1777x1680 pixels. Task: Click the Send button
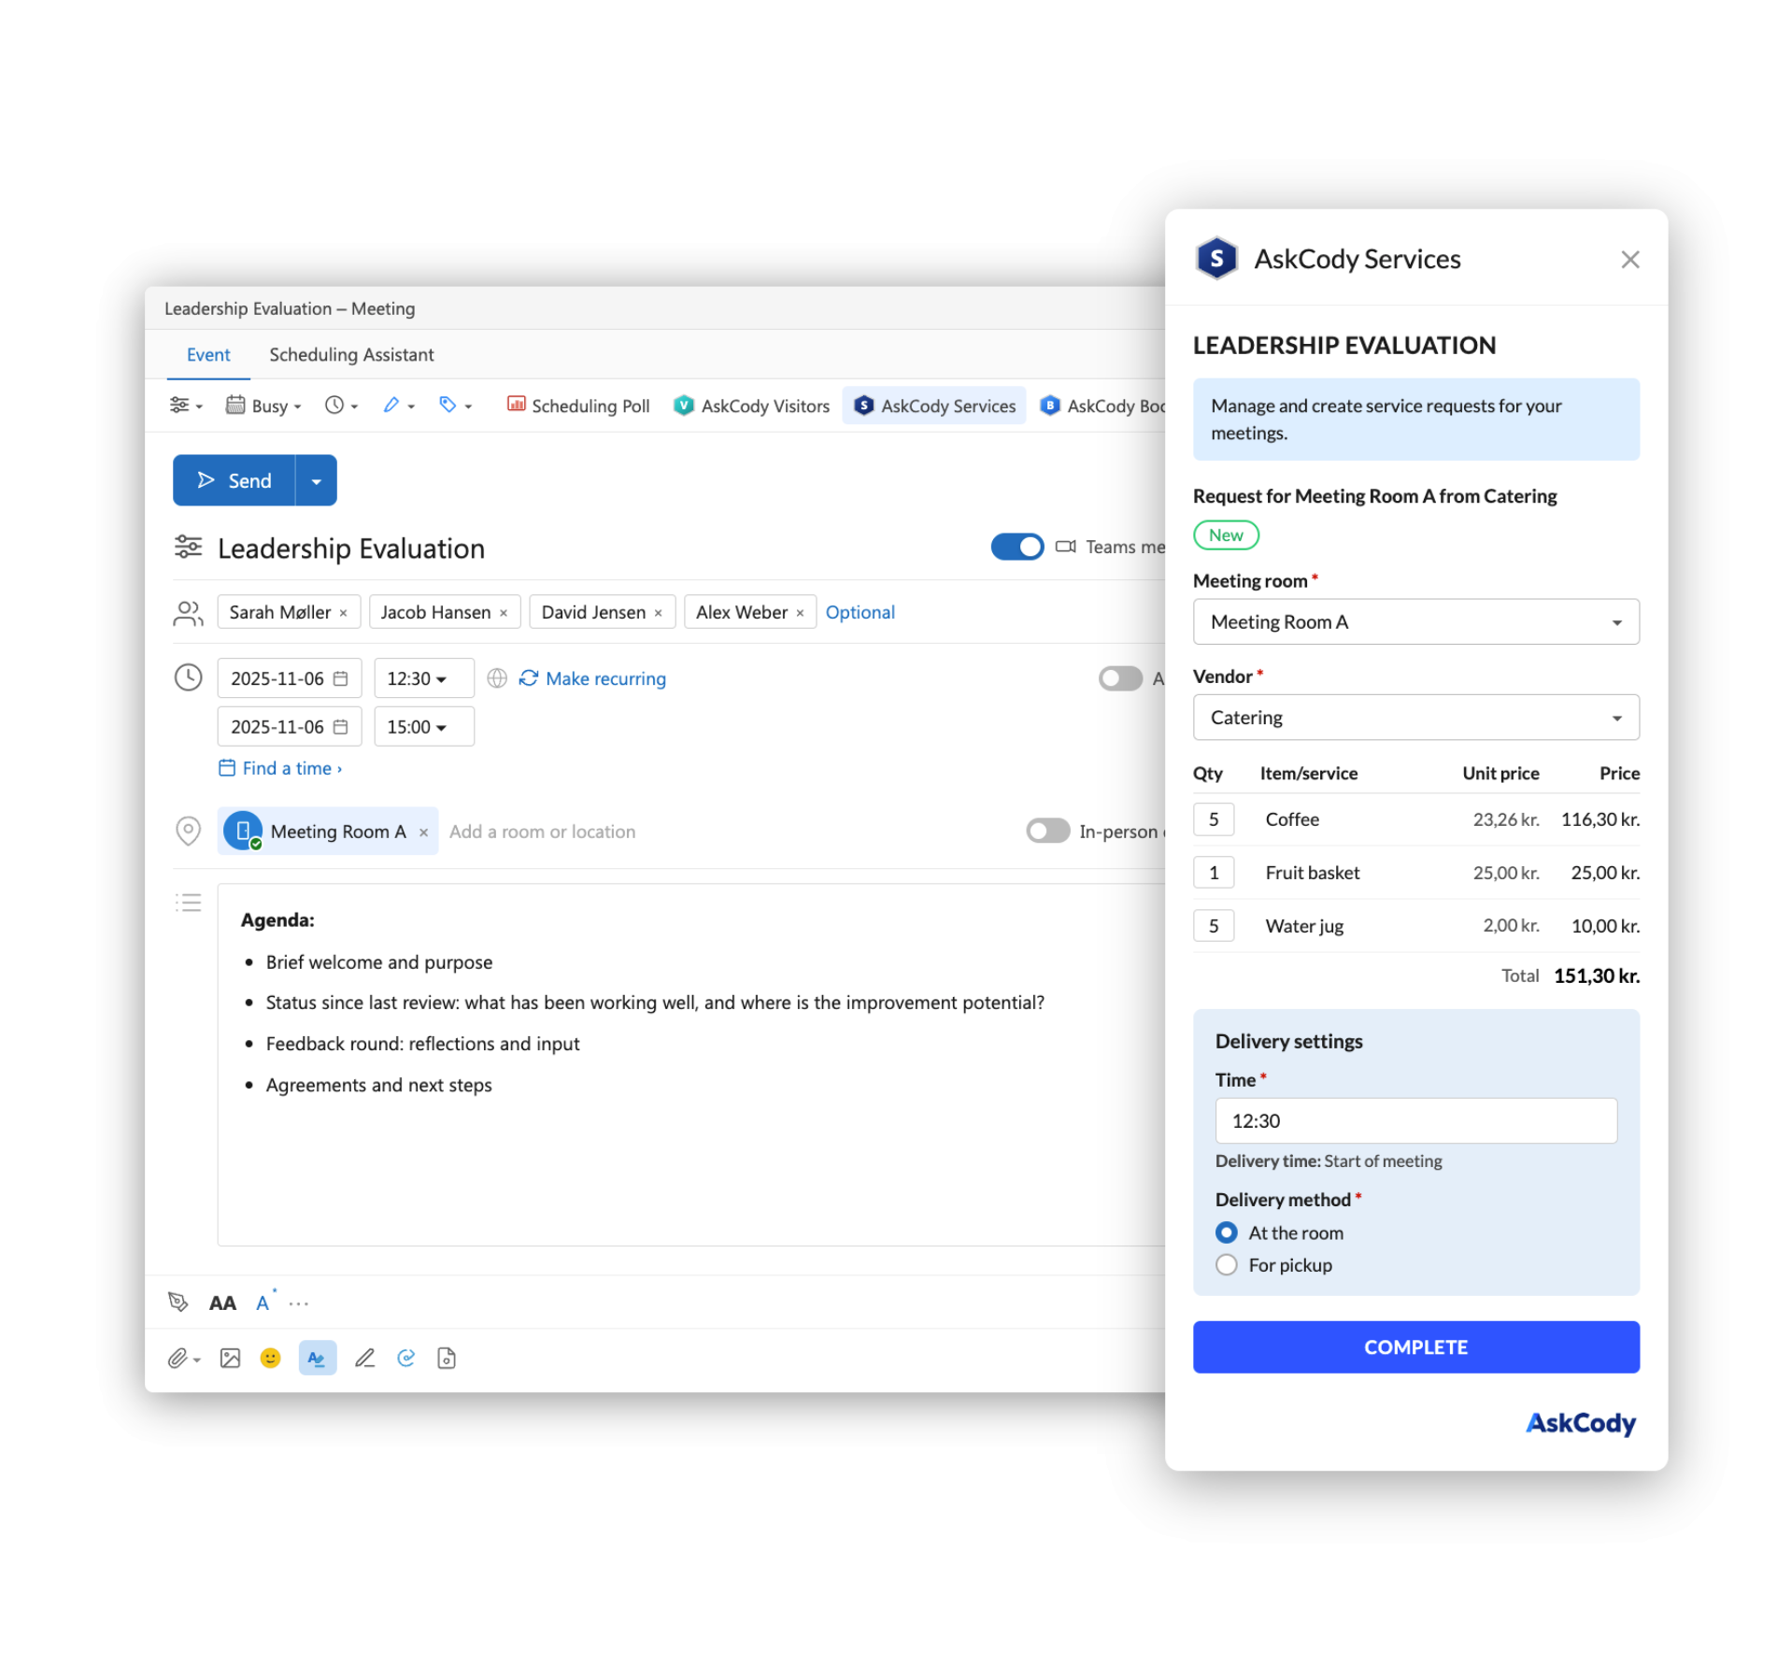pyautogui.click(x=235, y=481)
